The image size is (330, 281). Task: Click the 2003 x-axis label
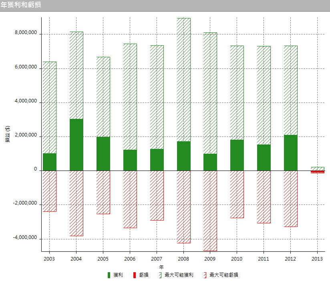[49, 259]
